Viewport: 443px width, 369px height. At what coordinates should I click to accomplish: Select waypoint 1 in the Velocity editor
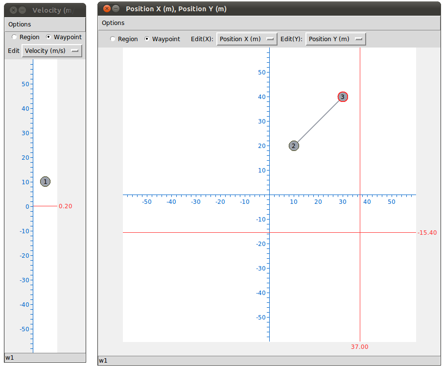tap(45, 181)
